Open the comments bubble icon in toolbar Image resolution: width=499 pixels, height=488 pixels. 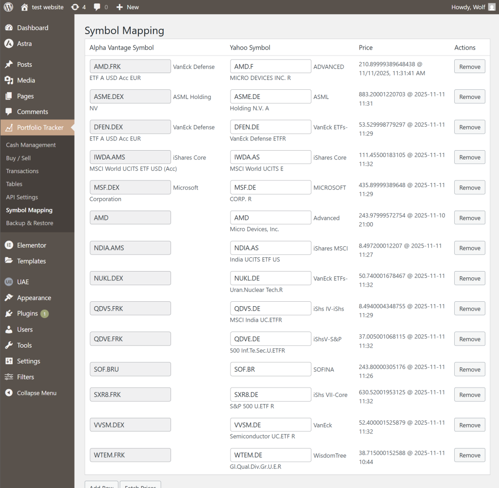pos(97,7)
